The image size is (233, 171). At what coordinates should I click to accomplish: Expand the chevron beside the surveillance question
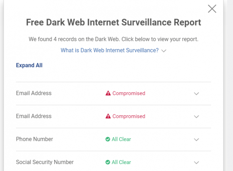164,51
